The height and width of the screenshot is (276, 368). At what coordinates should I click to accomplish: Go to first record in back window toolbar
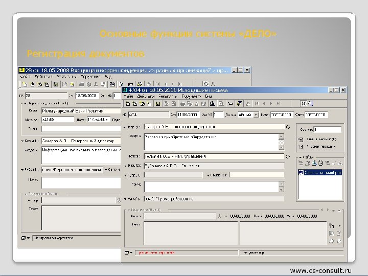(158, 84)
